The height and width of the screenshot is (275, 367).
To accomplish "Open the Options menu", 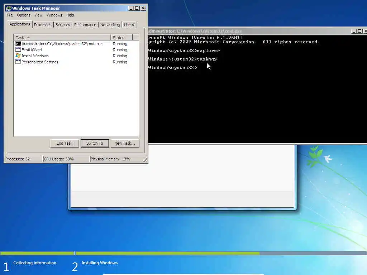I will point(23,15).
